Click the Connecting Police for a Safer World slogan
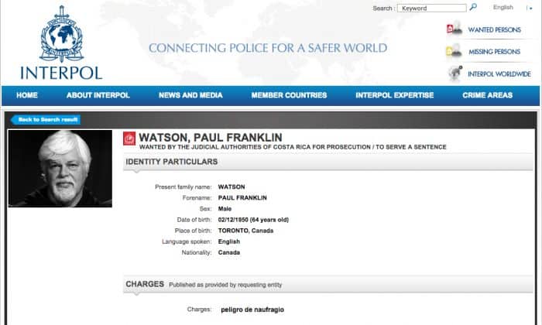This screenshot has height=325, width=542. tap(268, 48)
